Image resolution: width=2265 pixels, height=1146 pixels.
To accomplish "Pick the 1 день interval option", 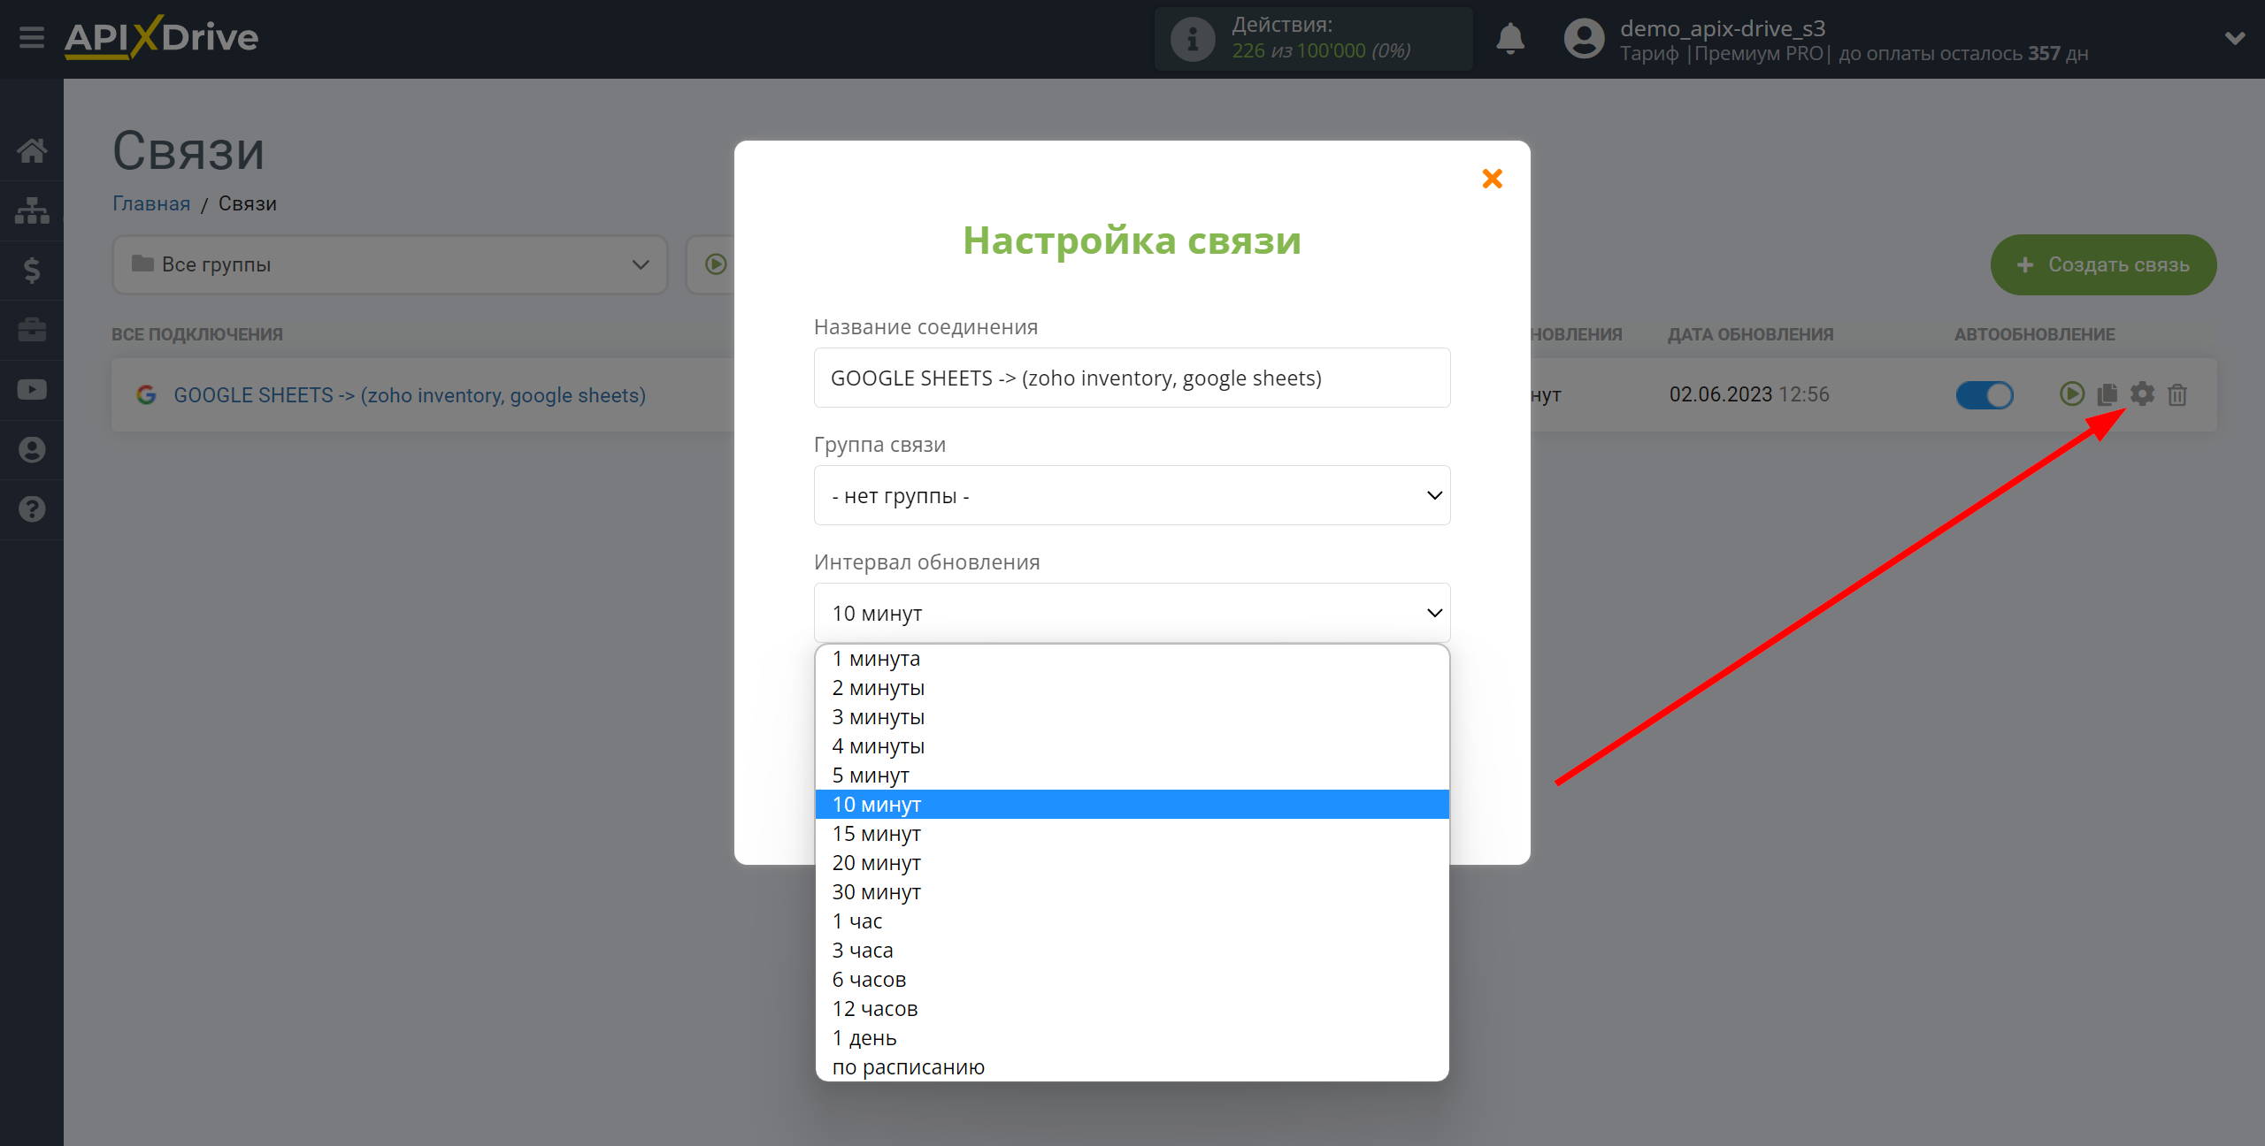I will [1132, 1038].
